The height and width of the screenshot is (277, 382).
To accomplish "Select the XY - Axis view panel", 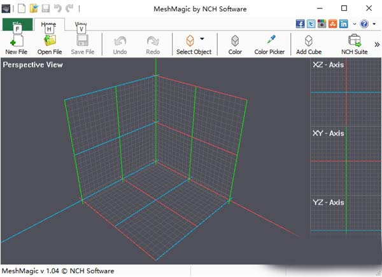I will [x=346, y=161].
